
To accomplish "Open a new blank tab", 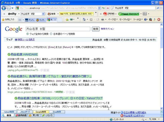I will (x=60, y=20).
